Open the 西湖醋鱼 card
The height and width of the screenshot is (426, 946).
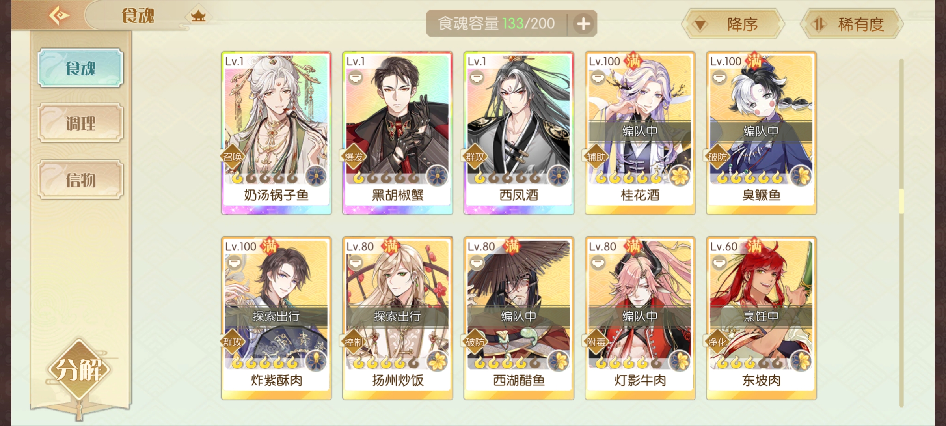pyautogui.click(x=519, y=318)
